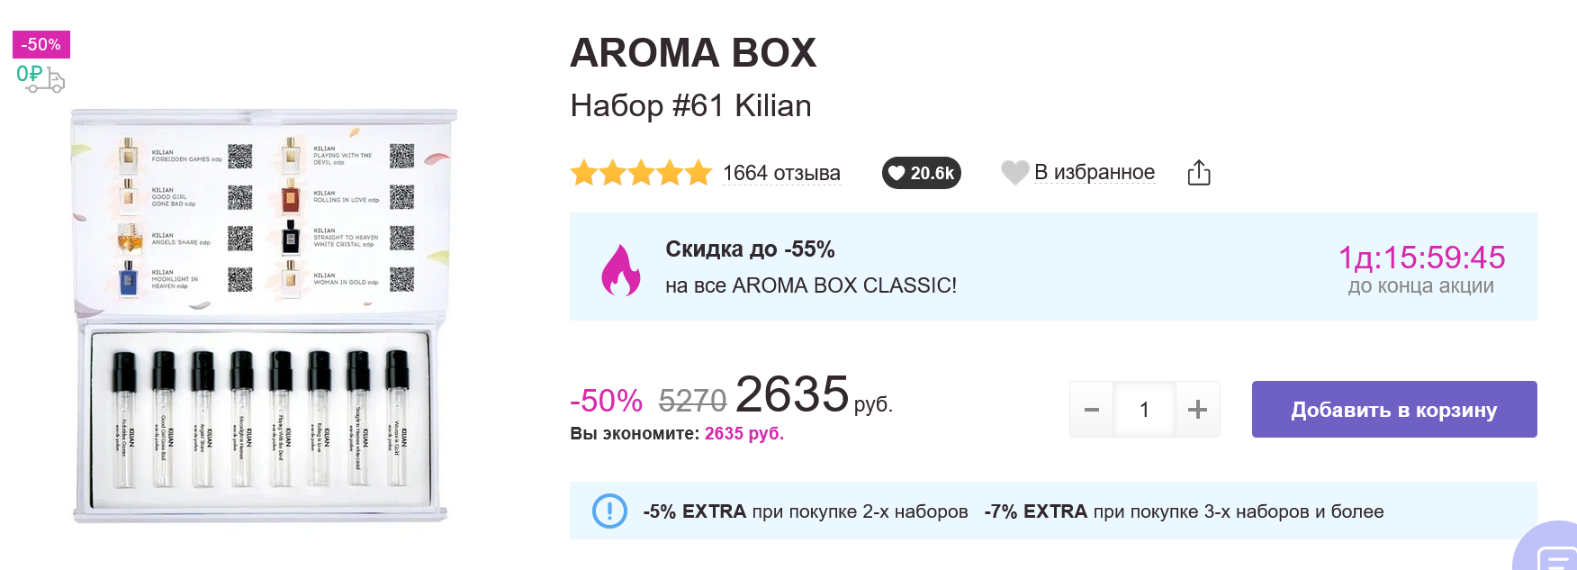Open the 1664 отзыва reviews link
This screenshot has width=1577, height=570.
[781, 173]
